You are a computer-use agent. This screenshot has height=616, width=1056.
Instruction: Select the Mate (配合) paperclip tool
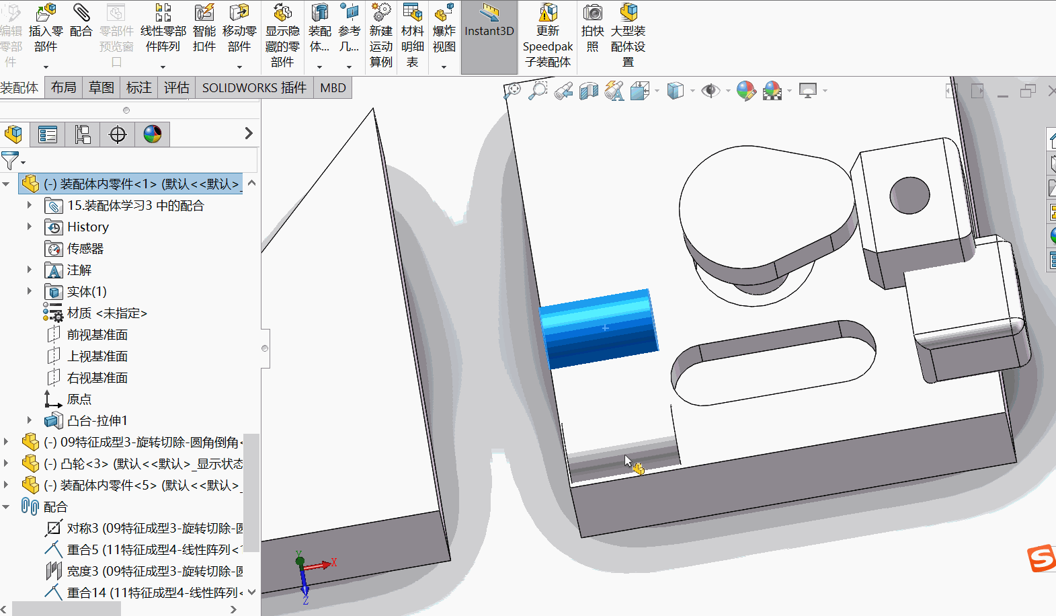pos(81,22)
